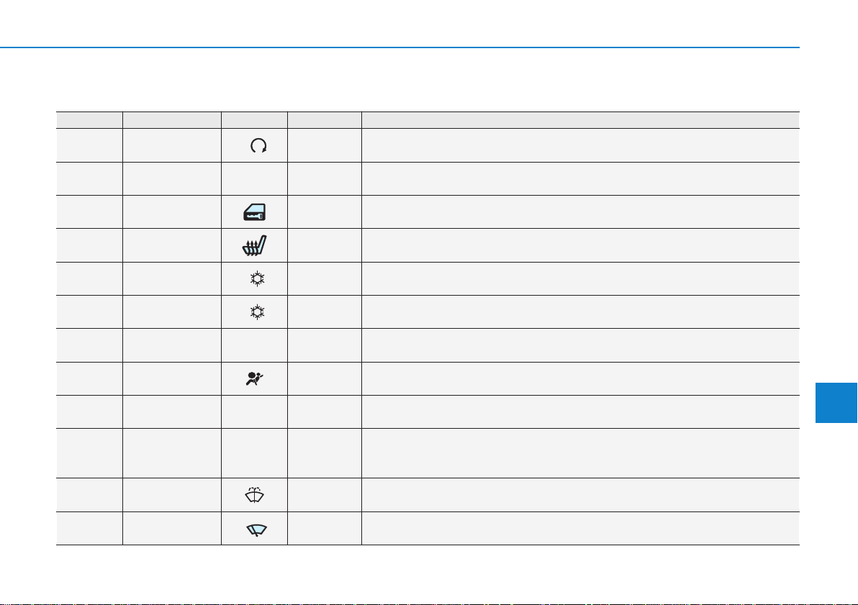
Task: Select the header cell above icon column
Action: (x=254, y=120)
